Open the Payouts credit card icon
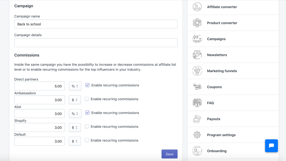Image resolution: width=286 pixels, height=161 pixels. [x=197, y=119]
